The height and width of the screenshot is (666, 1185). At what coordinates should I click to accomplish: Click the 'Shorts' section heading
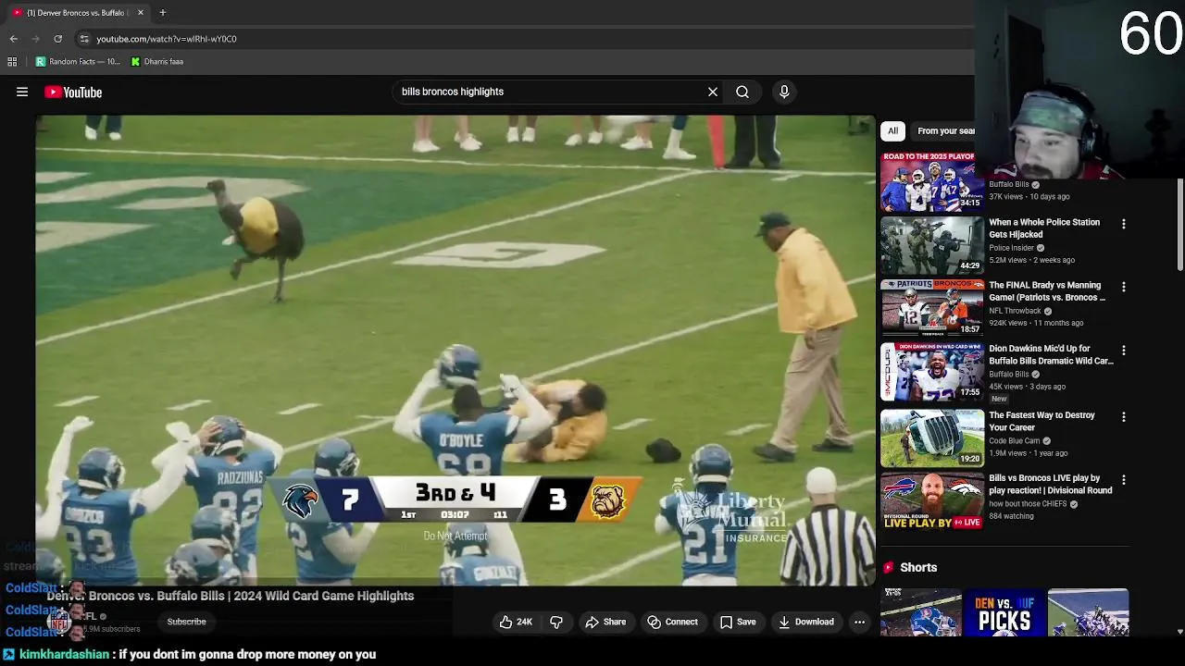pyautogui.click(x=918, y=567)
